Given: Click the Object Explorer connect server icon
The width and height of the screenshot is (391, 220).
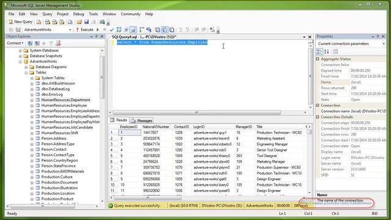Looking at the screenshot, I should pos(30,43).
